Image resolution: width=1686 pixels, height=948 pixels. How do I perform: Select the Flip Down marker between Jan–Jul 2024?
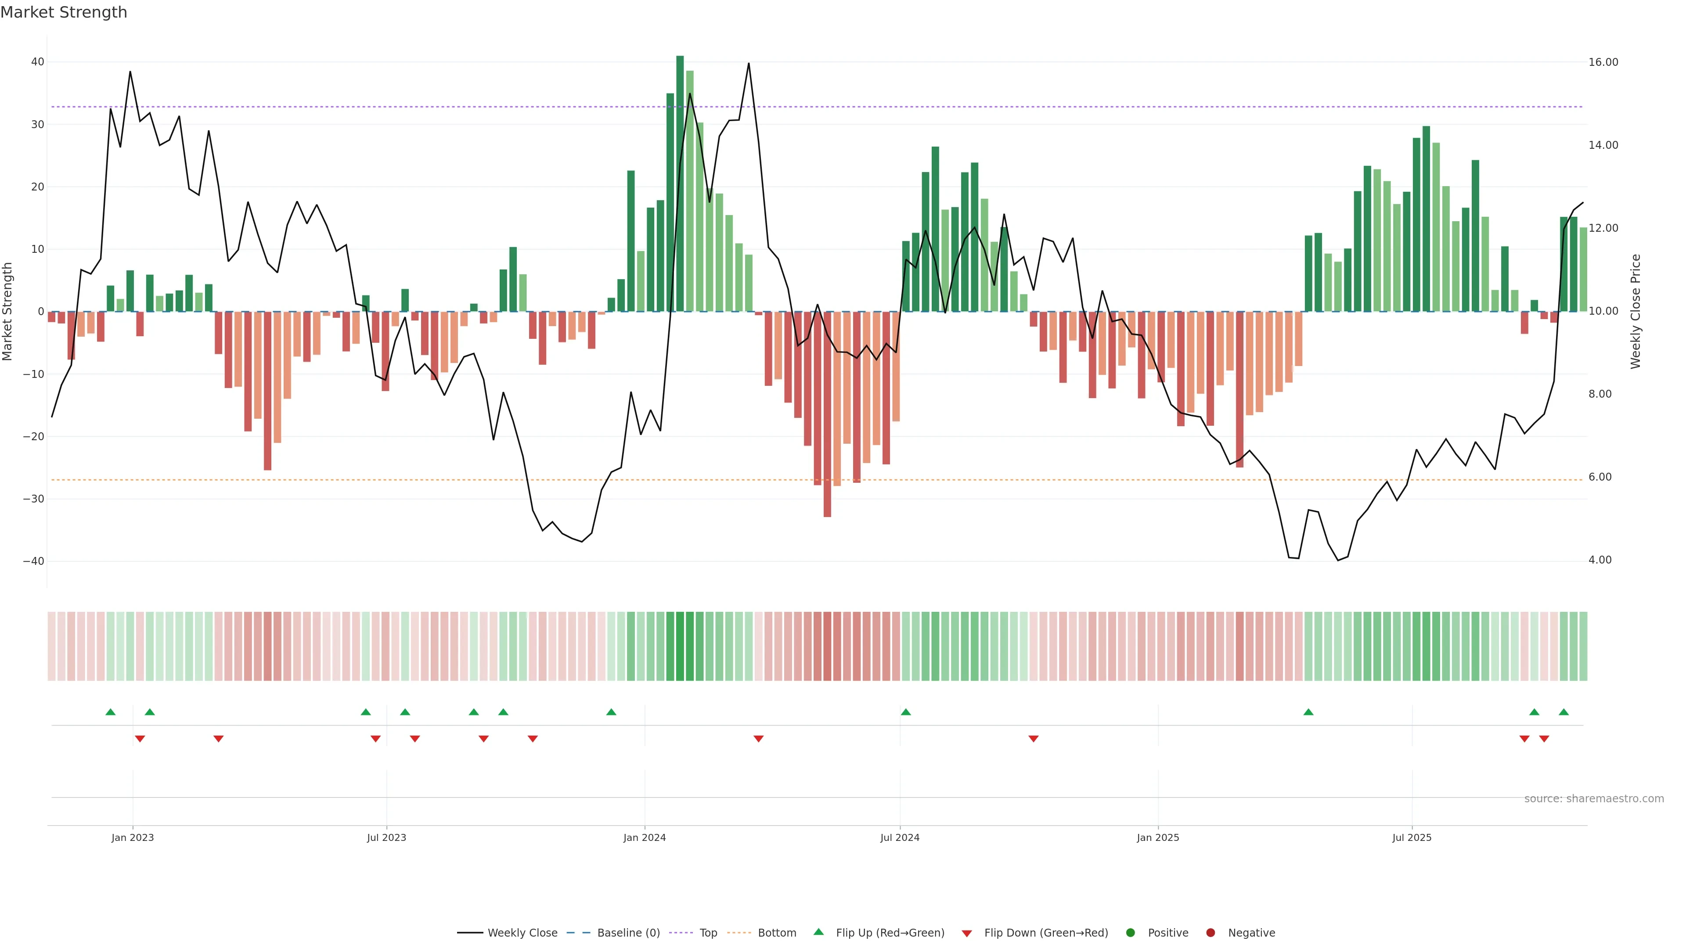(x=759, y=739)
